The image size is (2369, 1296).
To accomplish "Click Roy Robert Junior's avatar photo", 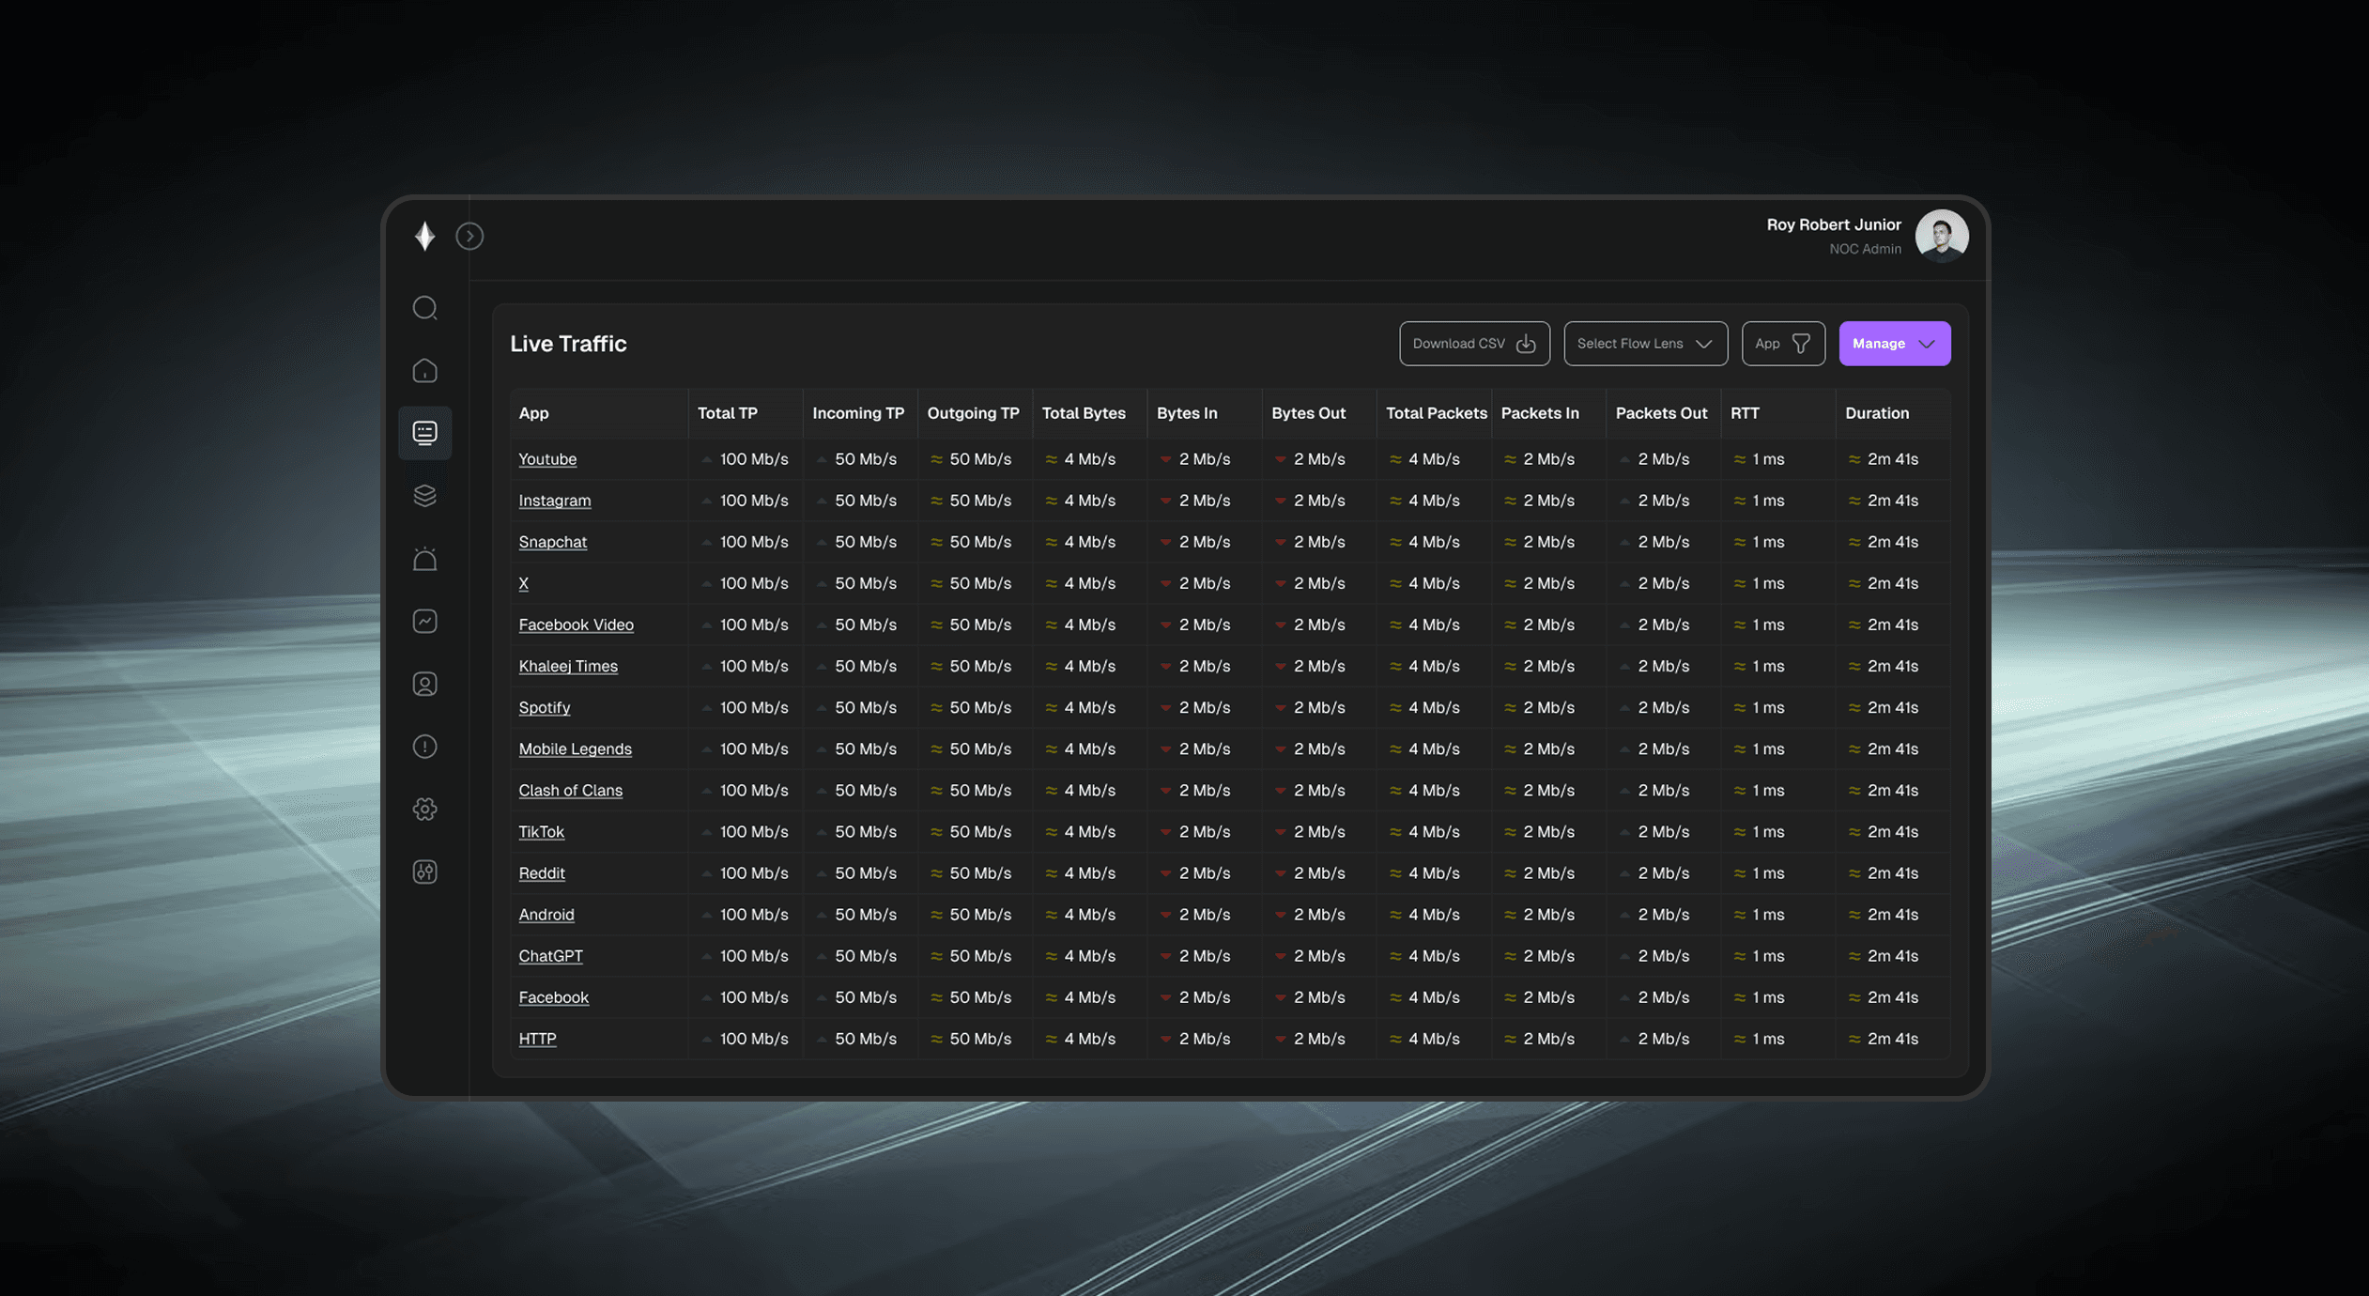I will (x=1942, y=236).
